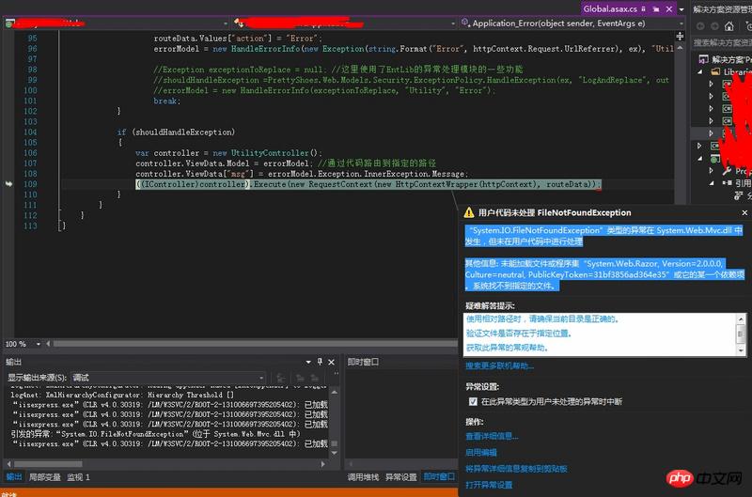The height and width of the screenshot is (497, 752).
Task: Close the 输出 output panel
Action: [331, 362]
